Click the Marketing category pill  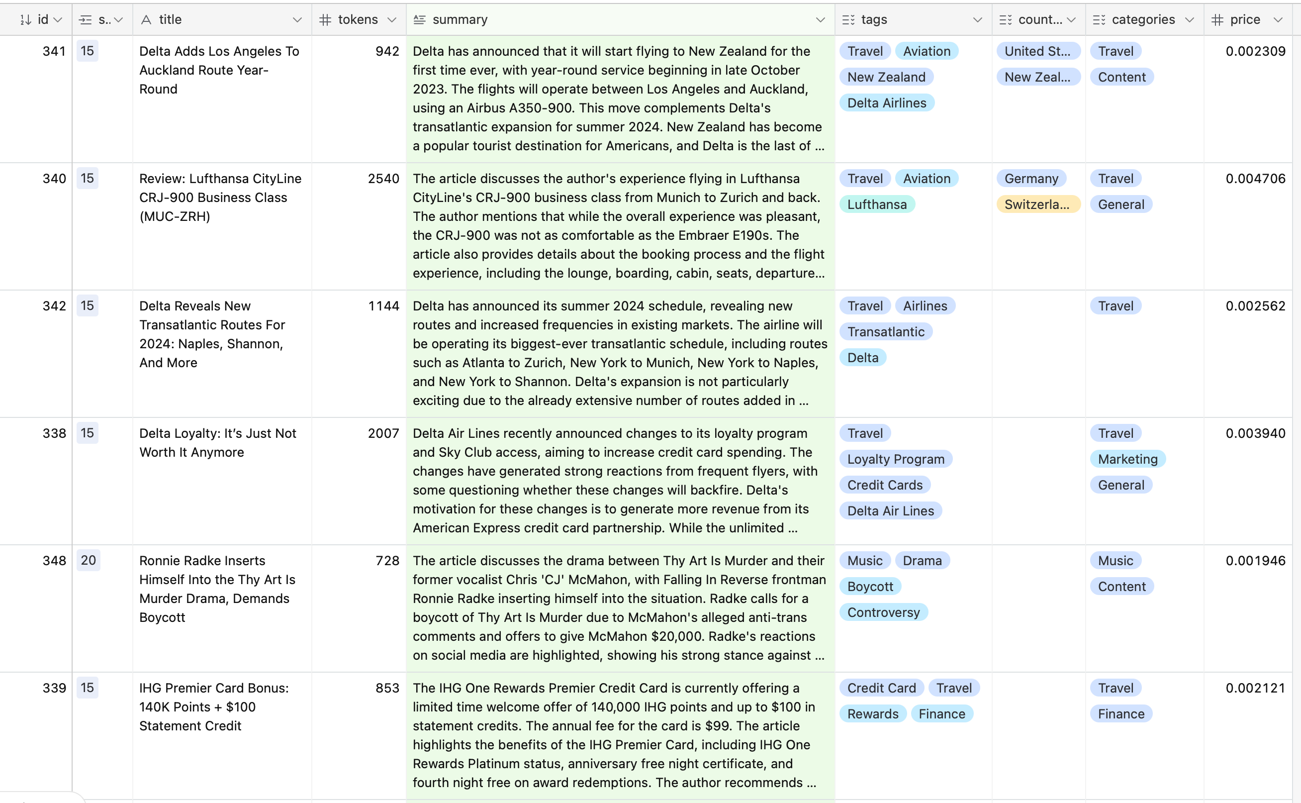pos(1127,459)
